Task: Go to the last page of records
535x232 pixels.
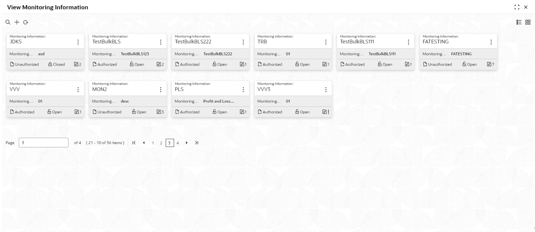Action: point(197,143)
